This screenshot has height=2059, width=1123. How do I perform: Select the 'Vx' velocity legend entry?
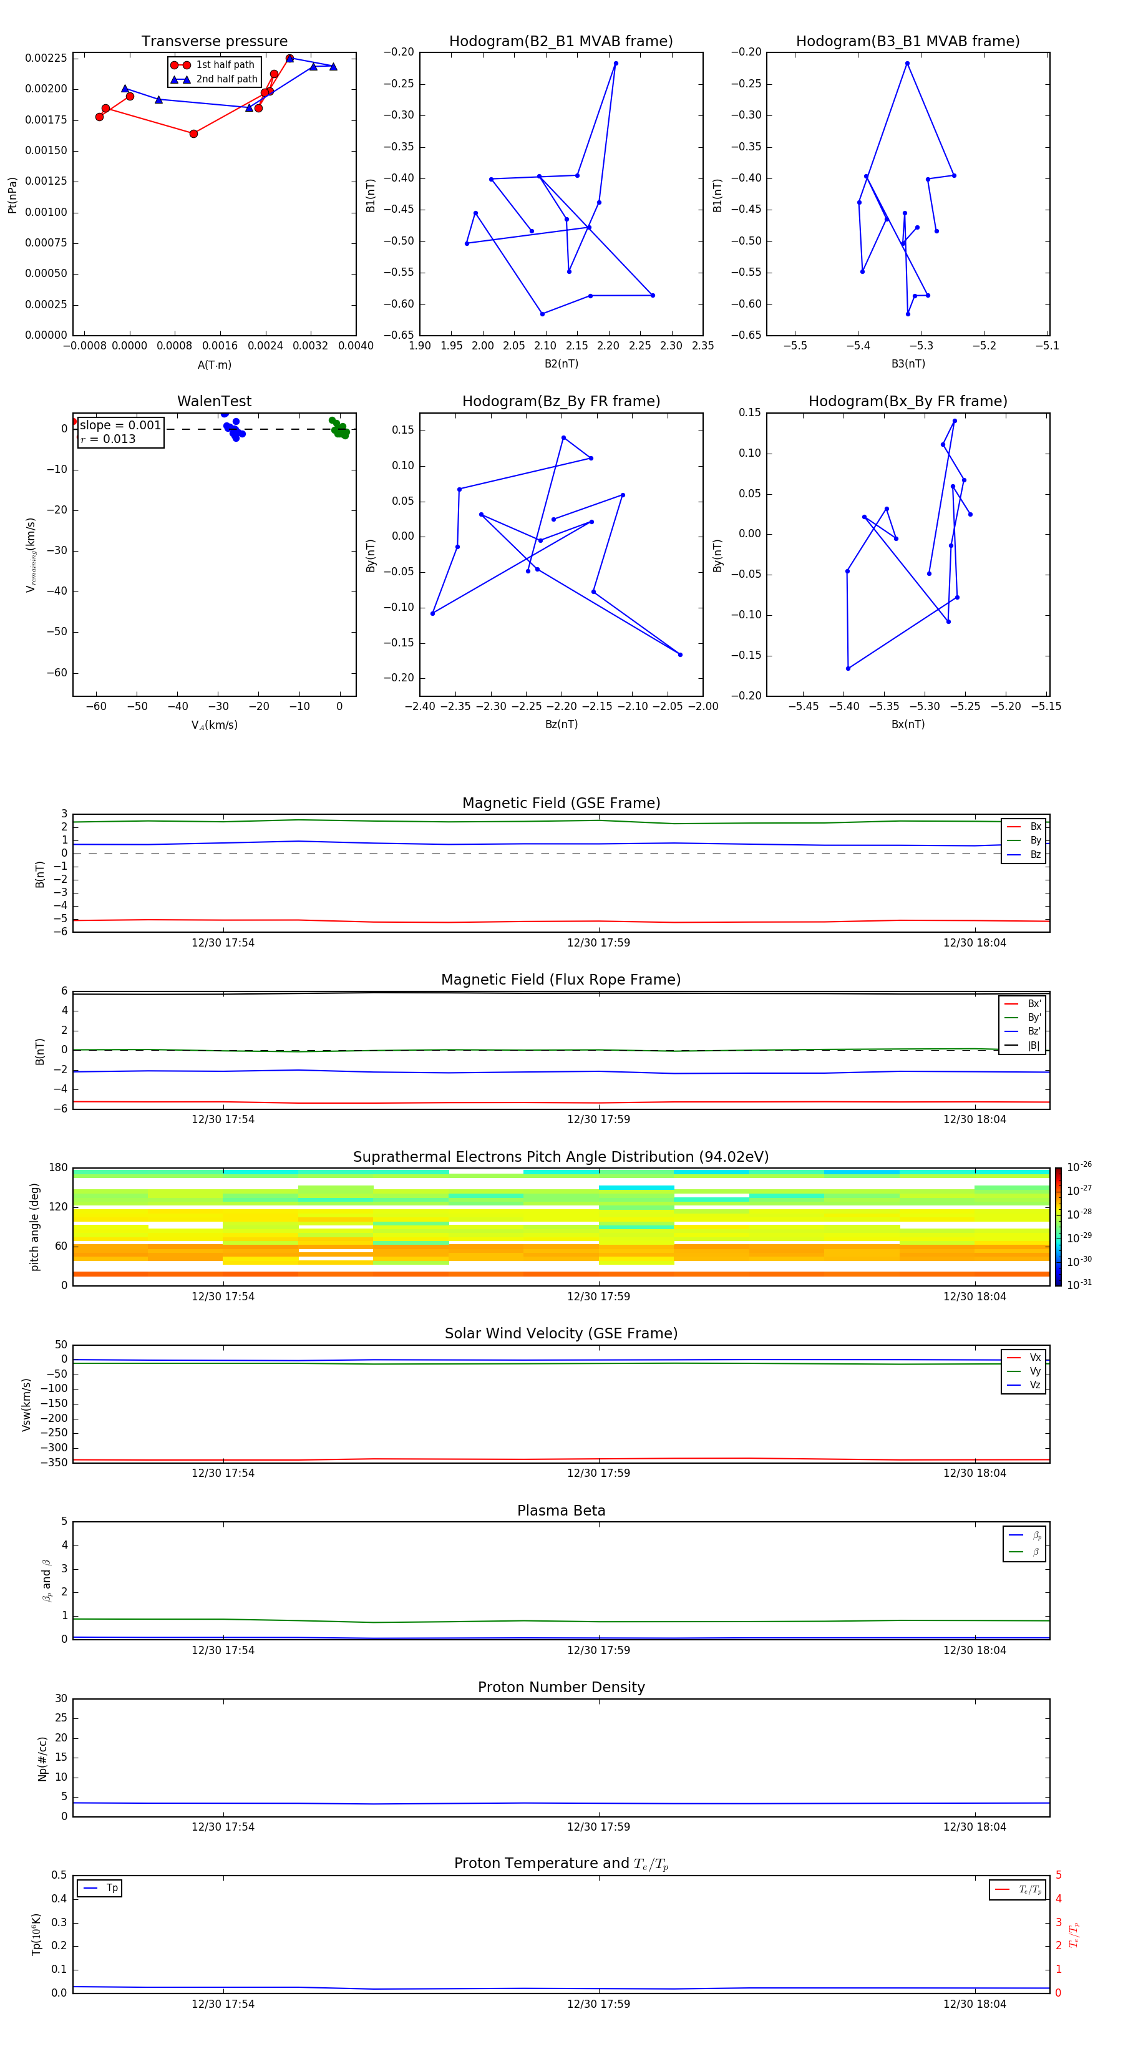[1024, 1357]
